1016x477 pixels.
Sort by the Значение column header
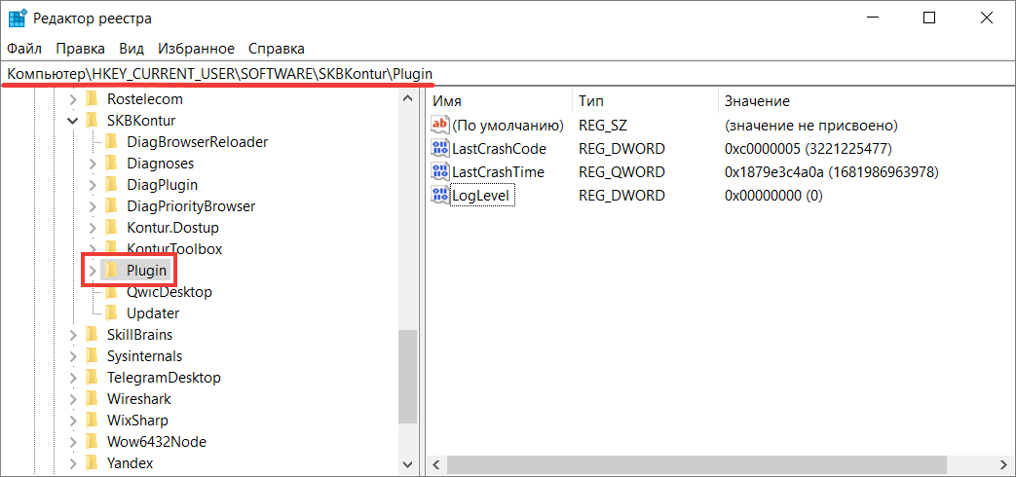[x=867, y=101]
